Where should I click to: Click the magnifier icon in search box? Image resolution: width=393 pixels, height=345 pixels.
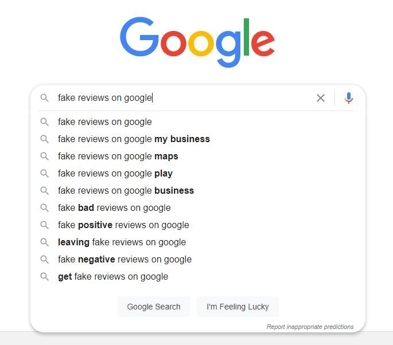pos(44,98)
